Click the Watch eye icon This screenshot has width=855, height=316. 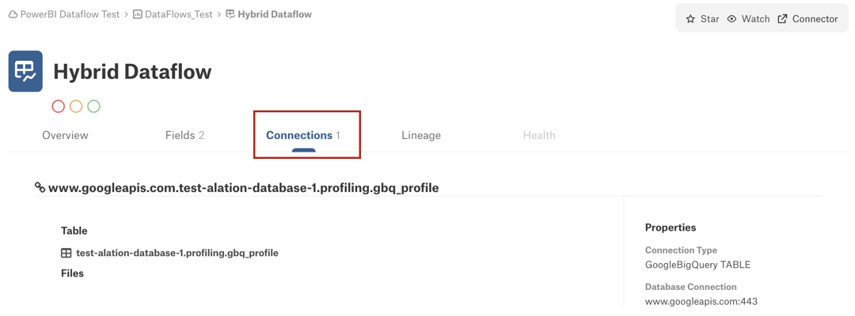[731, 19]
